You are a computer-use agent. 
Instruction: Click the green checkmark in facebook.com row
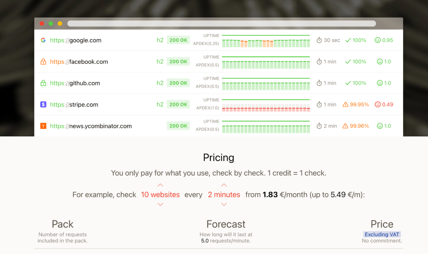tap(348, 62)
